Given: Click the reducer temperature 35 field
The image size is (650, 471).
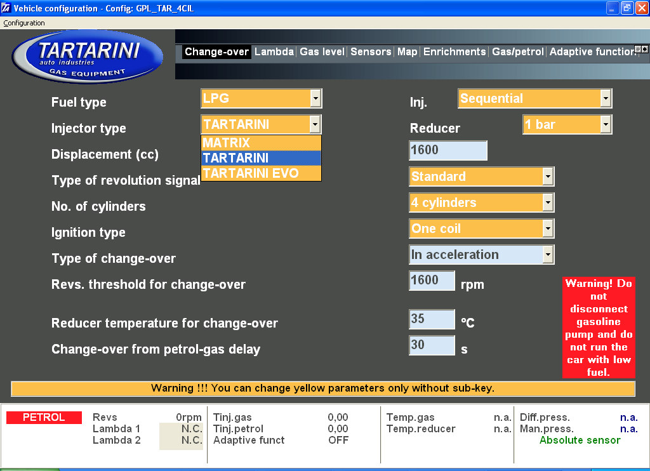Looking at the screenshot, I should (x=432, y=319).
